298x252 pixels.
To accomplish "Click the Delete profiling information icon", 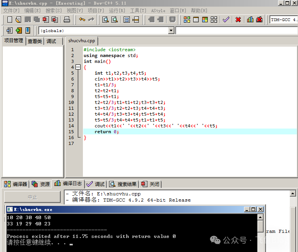I will coord(259,20).
